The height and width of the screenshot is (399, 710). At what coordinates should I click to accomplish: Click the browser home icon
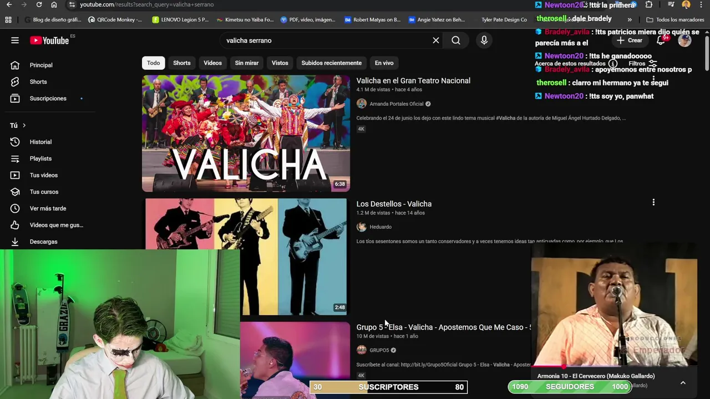pyautogui.click(x=54, y=4)
